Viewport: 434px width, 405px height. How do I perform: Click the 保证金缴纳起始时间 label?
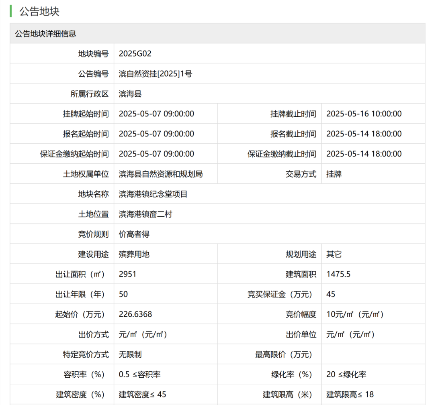coord(74,154)
